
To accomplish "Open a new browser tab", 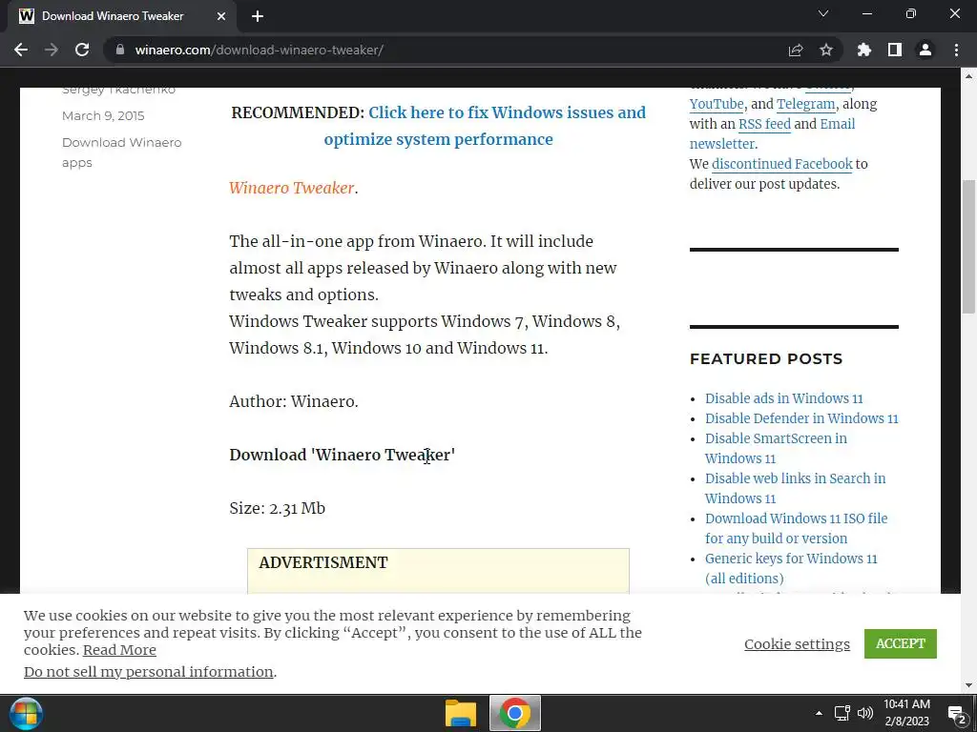I will [258, 16].
